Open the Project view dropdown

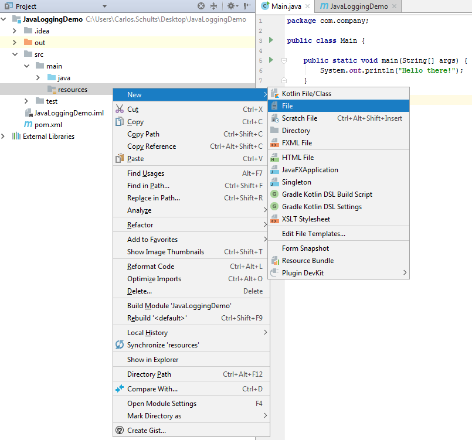pos(104,6)
